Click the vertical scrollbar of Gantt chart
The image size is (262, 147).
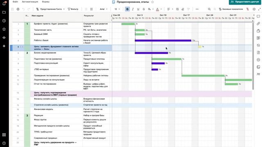click(253, 56)
